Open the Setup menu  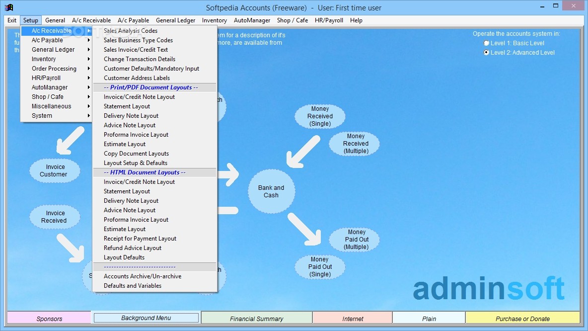tap(30, 20)
